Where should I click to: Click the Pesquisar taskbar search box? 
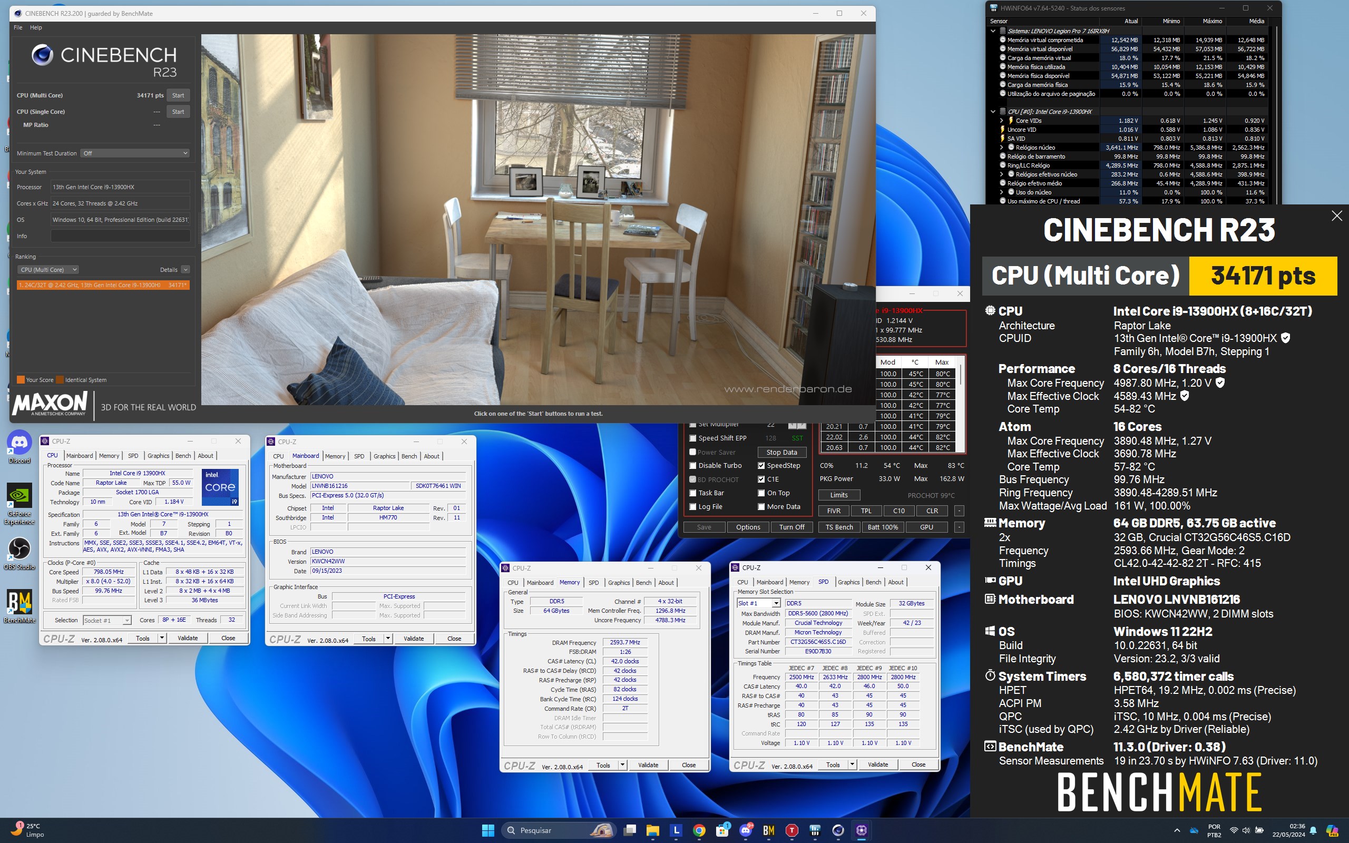559,830
